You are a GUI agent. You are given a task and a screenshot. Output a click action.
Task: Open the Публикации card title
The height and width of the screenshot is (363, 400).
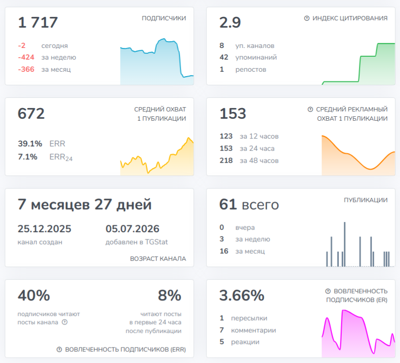pyautogui.click(x=366, y=200)
